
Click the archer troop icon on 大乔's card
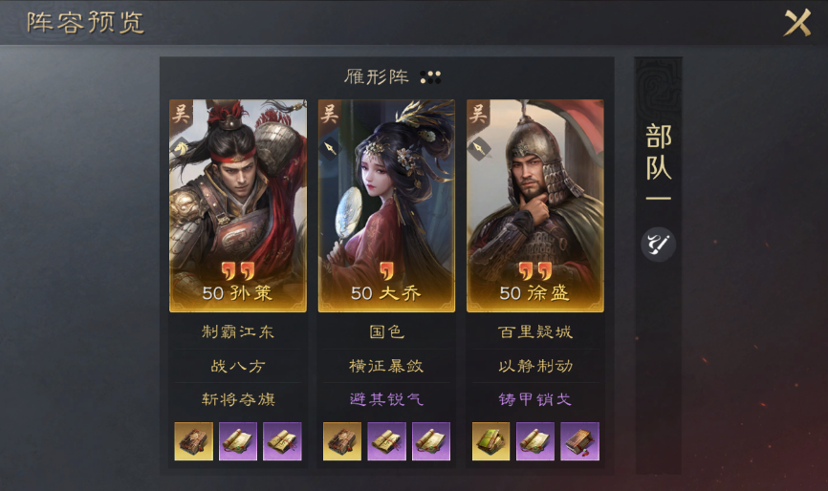pos(330,148)
